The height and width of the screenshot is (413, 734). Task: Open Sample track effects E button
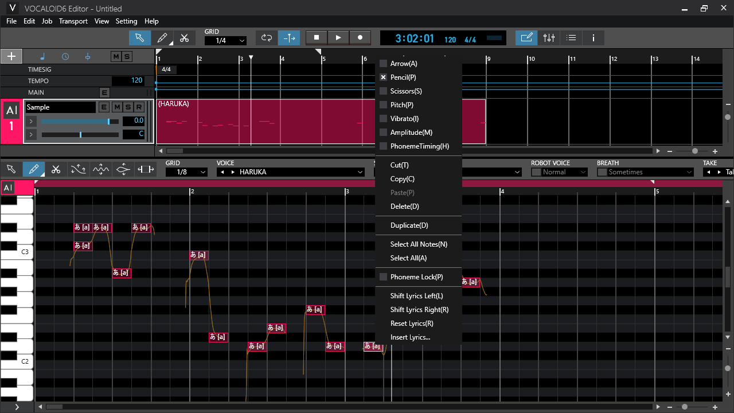(104, 107)
